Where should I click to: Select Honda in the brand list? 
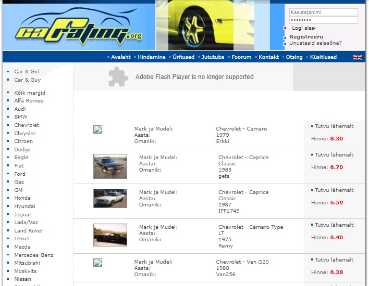[22, 198]
